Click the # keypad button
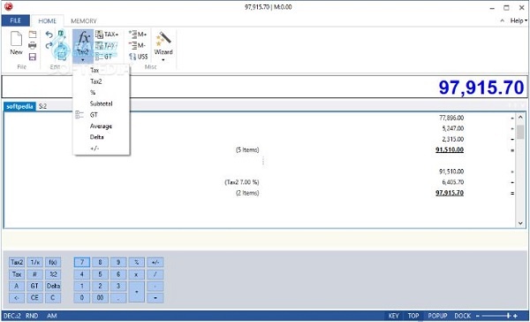Screen dimensions: 530x322 point(34,274)
